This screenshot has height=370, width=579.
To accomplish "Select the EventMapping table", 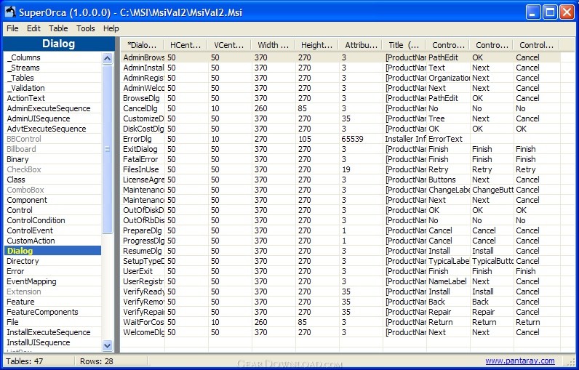I will [x=52, y=281].
